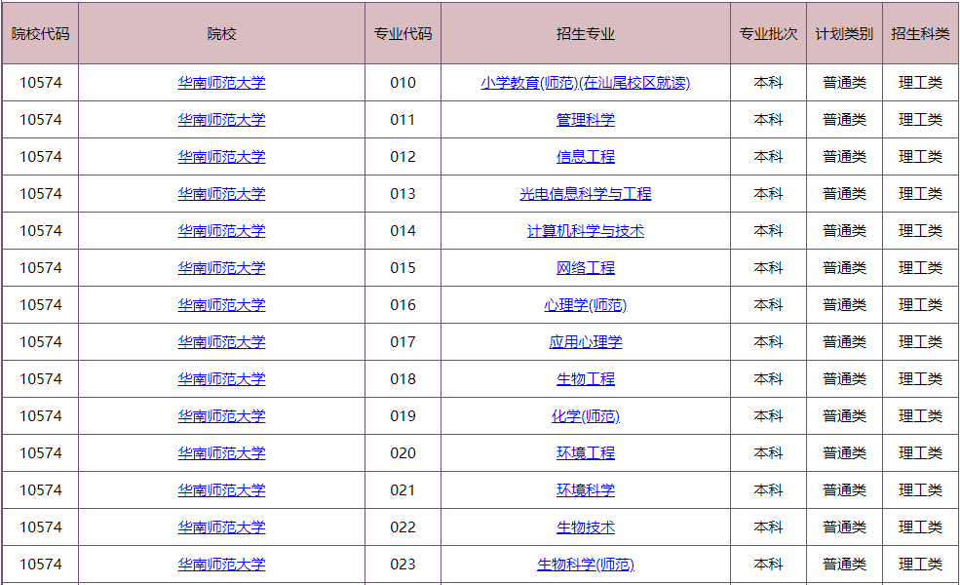
Task: Select major code cell 020
Action: click(403, 453)
